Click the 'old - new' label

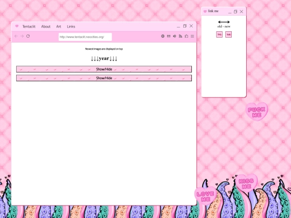(x=224, y=26)
